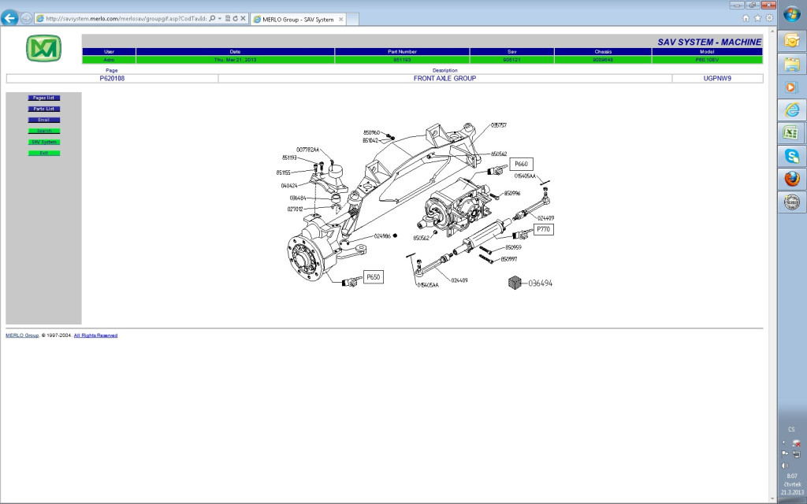Click part number 036484 label
Viewport: 807px width, 504px height.
[297, 198]
